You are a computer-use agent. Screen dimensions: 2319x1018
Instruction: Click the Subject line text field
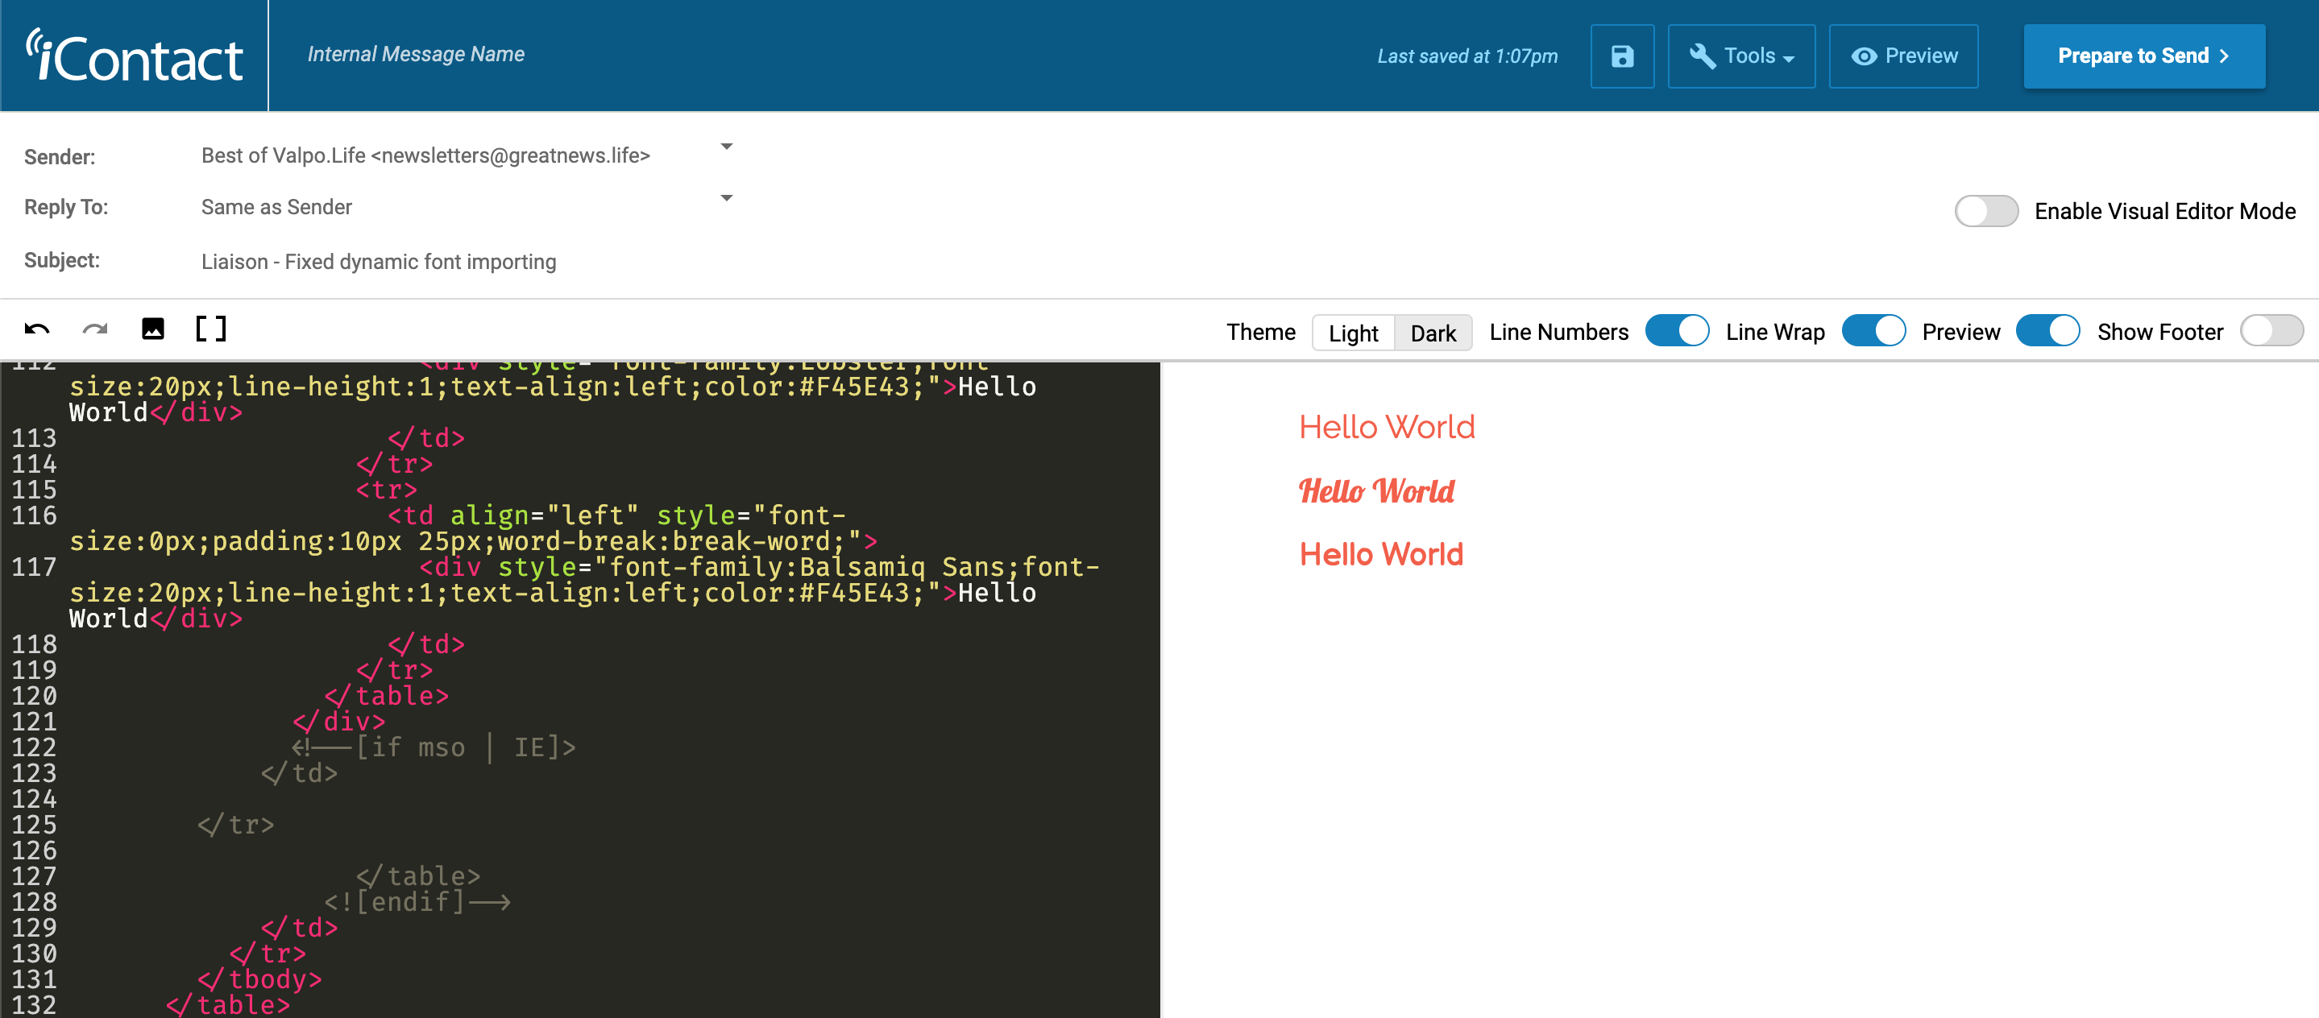[379, 262]
